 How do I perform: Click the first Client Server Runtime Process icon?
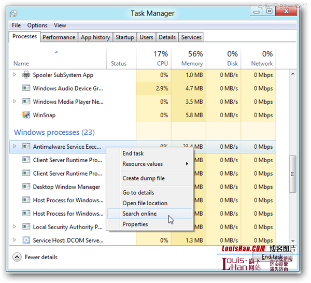pyautogui.click(x=26, y=160)
